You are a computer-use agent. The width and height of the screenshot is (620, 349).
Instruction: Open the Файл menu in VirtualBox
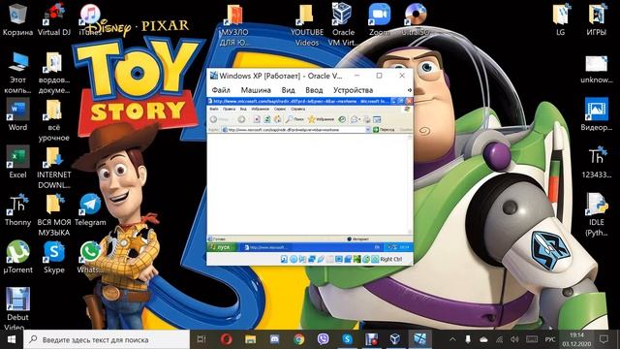(x=221, y=90)
